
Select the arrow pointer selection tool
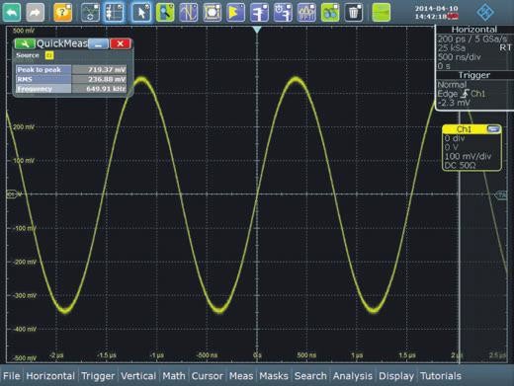141,13
